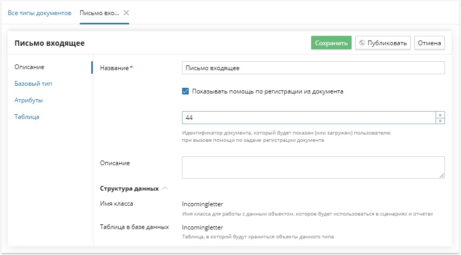Decrease the document identifier with down arrow

pyautogui.click(x=440, y=121)
